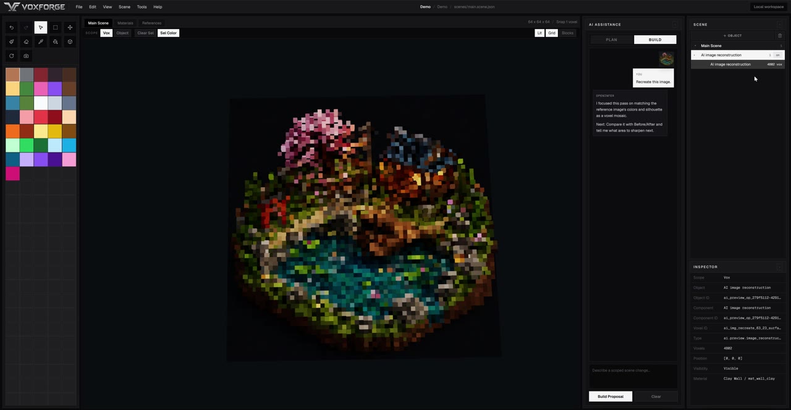
Task: Select the child AI image reconstruction 4802 vox row
Action: point(738,64)
